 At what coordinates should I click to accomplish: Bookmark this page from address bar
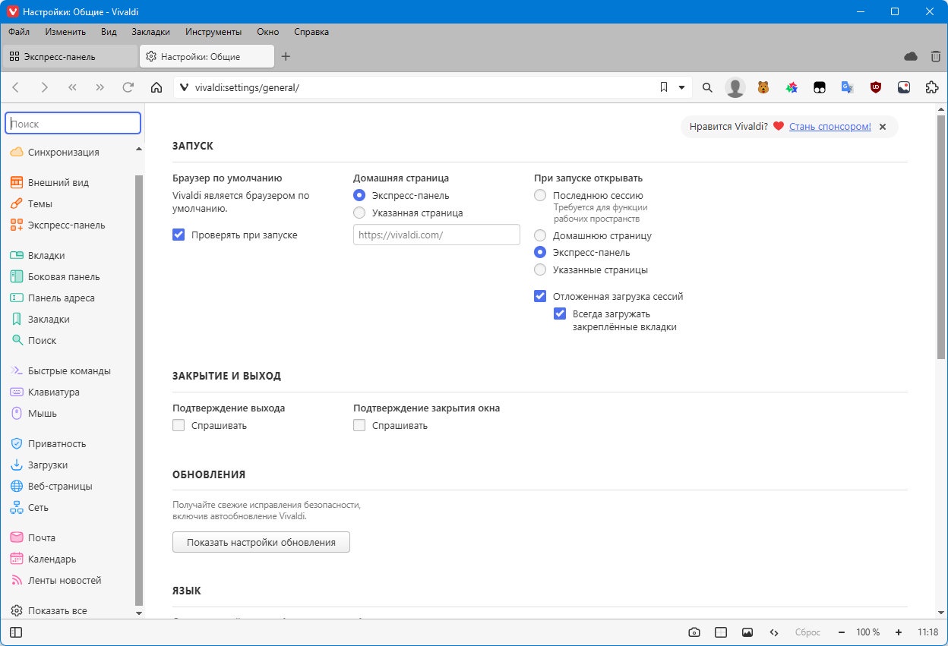(664, 87)
